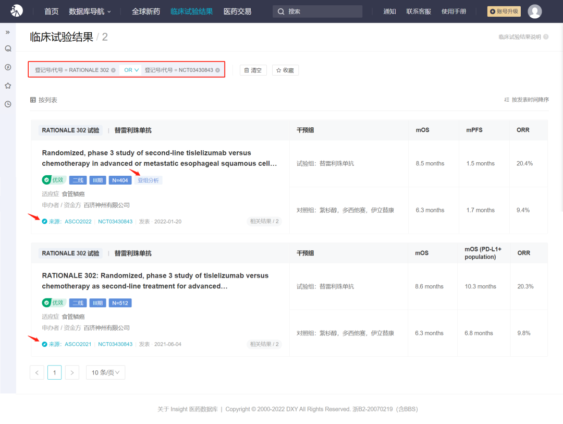Screen dimensions: 563x424
Task: Click 替雷利珠单抗 in first card header
Action: click(133, 130)
